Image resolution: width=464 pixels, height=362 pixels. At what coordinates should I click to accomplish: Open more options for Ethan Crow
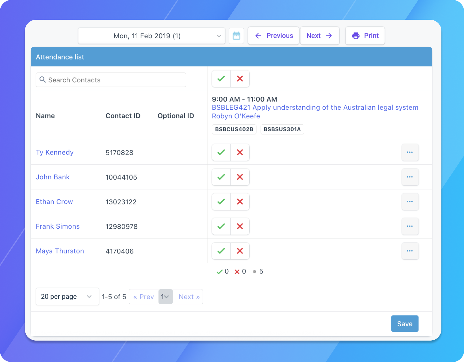coord(410,202)
